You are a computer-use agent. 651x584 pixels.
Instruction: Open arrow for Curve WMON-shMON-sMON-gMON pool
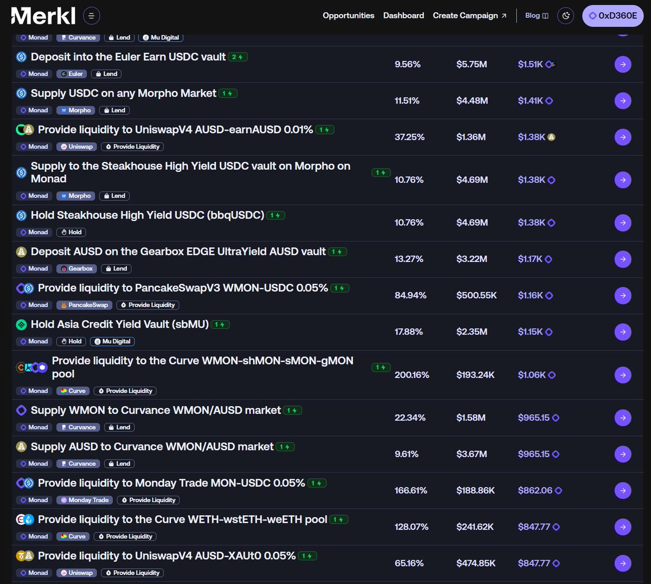coord(622,375)
